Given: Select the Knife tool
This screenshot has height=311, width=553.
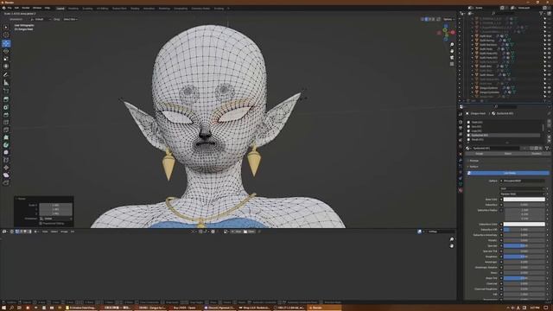Looking at the screenshot, I should 6,130.
